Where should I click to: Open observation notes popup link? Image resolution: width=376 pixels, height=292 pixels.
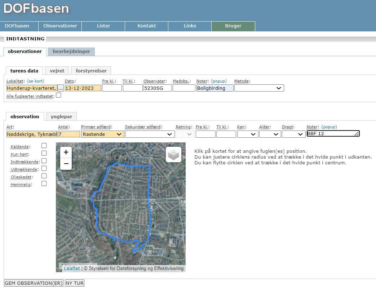coord(329,127)
